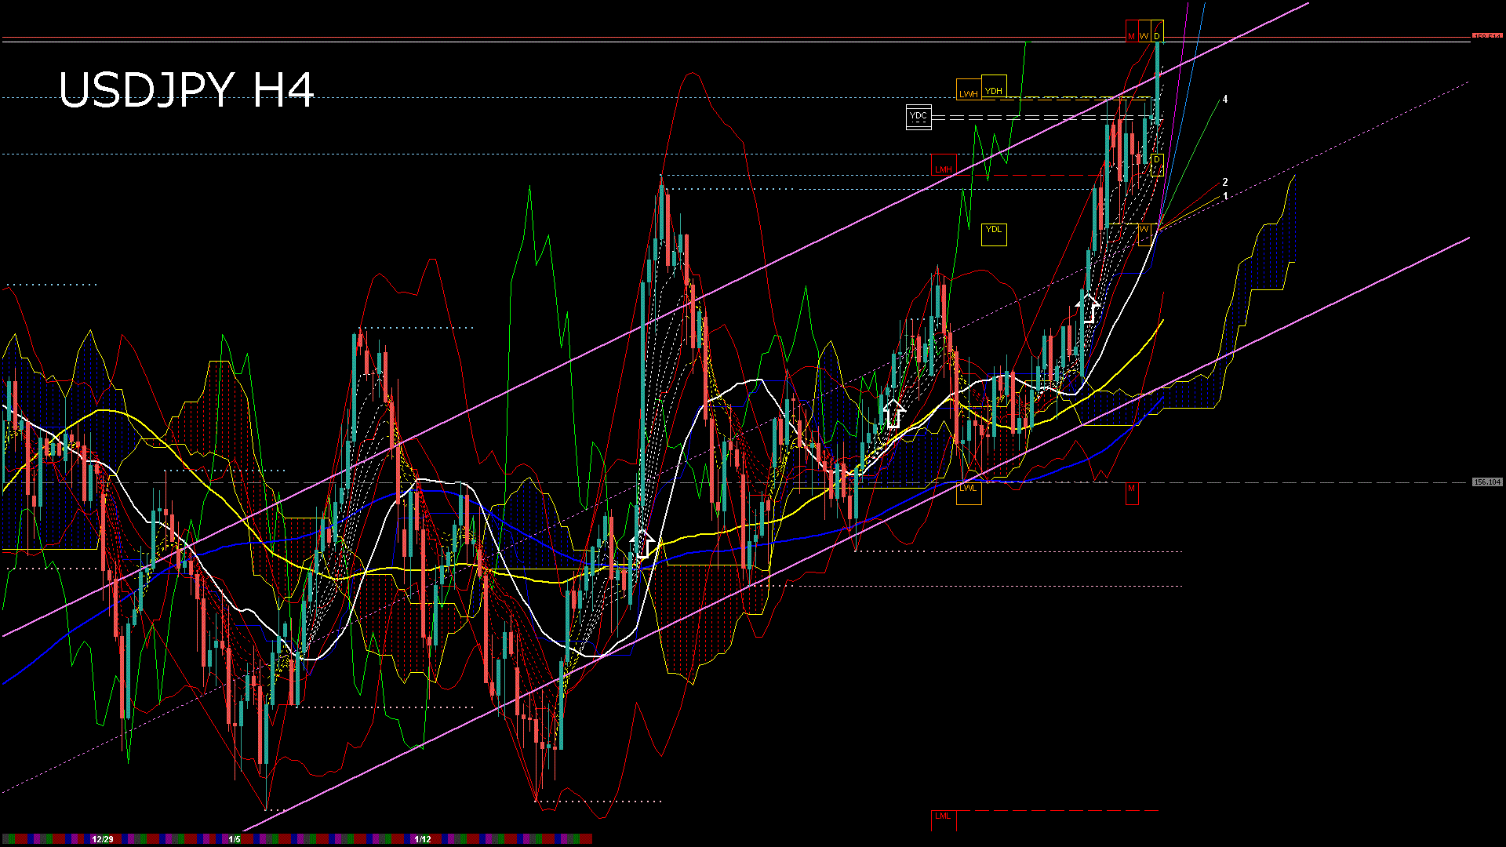Viewport: 1506px width, 847px height.
Task: Click the fan line label 2
Action: (x=1225, y=182)
